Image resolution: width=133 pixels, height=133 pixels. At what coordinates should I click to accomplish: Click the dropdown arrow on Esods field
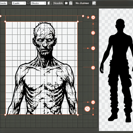(x=24, y=3)
